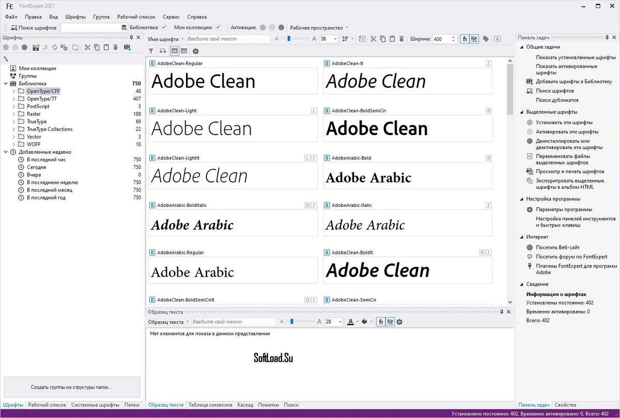The height and width of the screenshot is (418, 620).
Task: Pin the Шрифты panel
Action: [x=131, y=37]
